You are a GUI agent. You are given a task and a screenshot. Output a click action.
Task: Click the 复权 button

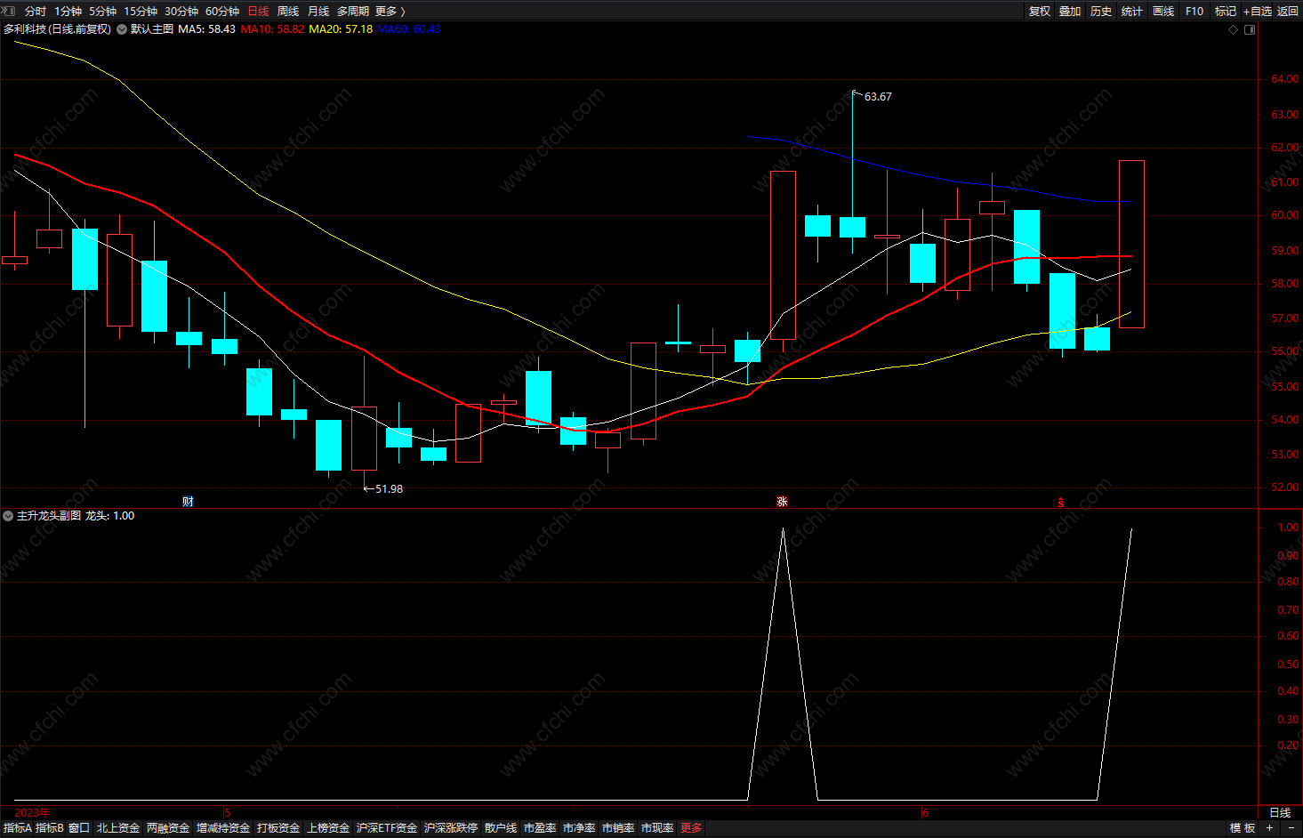click(1039, 12)
